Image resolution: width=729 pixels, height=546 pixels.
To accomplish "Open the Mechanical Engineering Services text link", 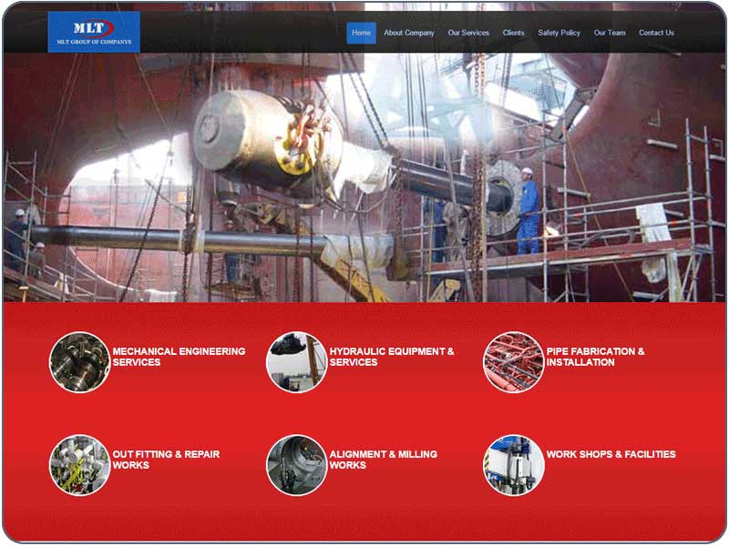I will 179,357.
